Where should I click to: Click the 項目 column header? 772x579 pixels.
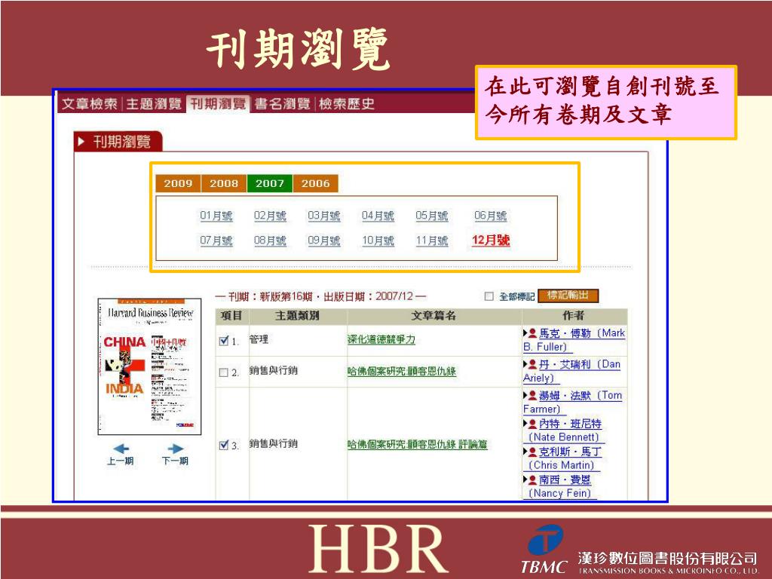click(231, 316)
